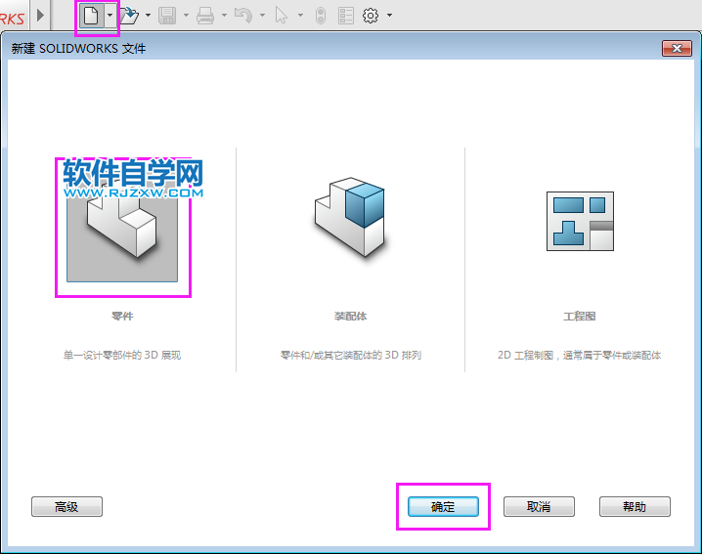Click the Select cursor tool icon
The image size is (702, 554).
282,16
